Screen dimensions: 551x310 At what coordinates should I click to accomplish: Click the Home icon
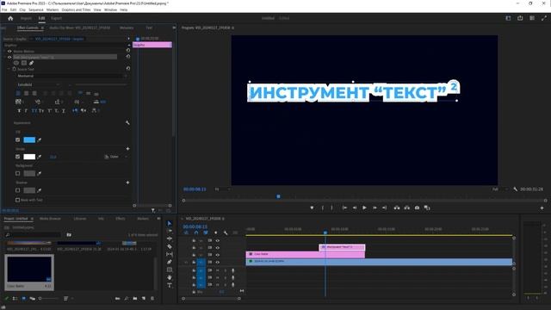pos(10,18)
